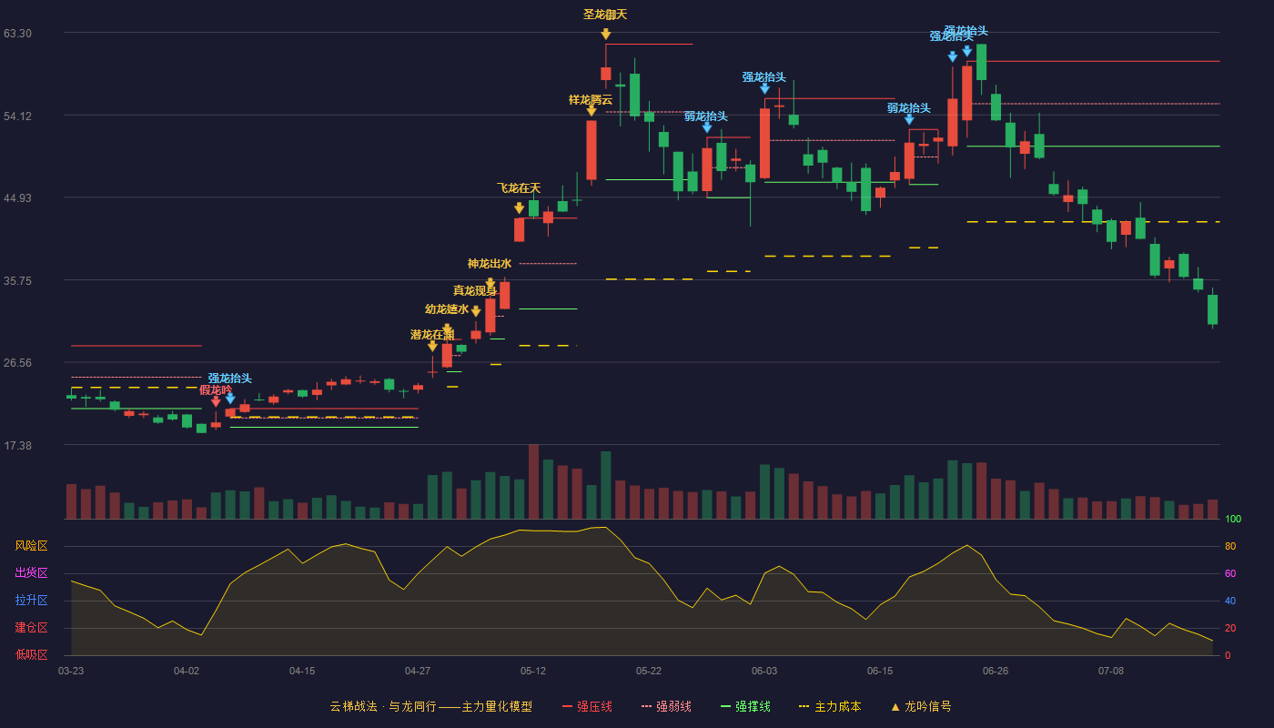
Task: Click the 神龙出水 signal label
Action: 490,264
